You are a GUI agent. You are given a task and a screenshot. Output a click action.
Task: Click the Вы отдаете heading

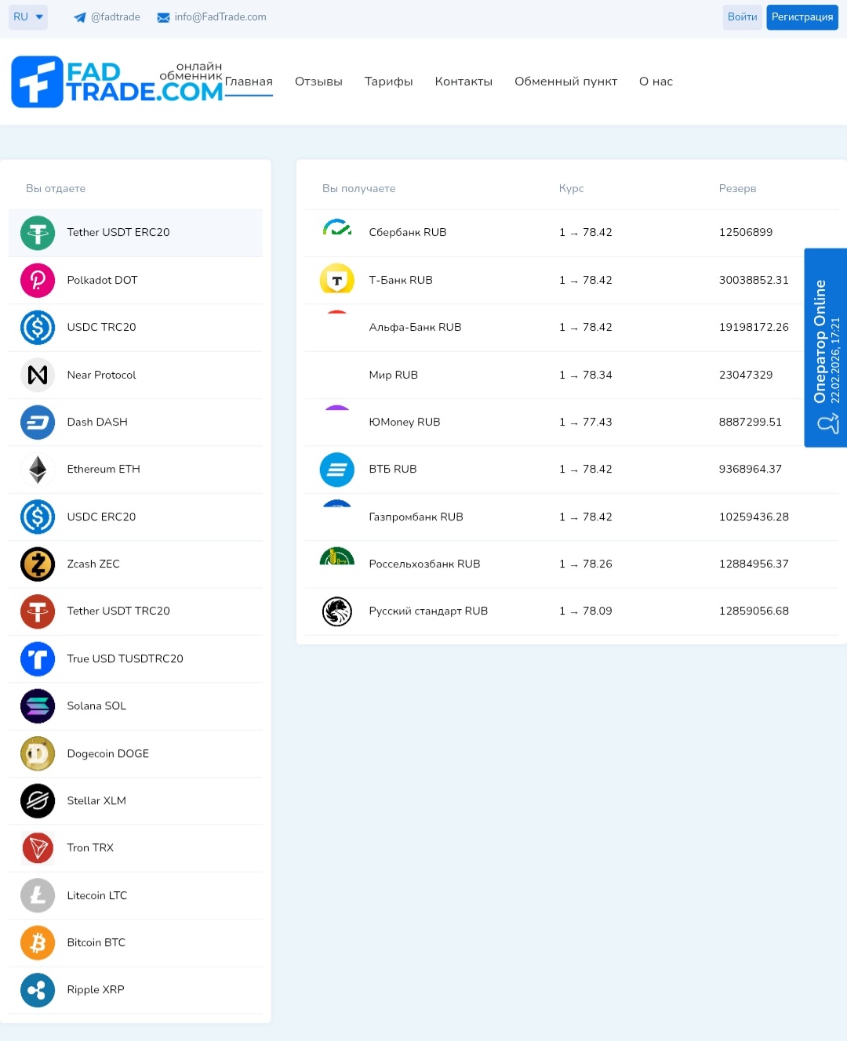(56, 189)
